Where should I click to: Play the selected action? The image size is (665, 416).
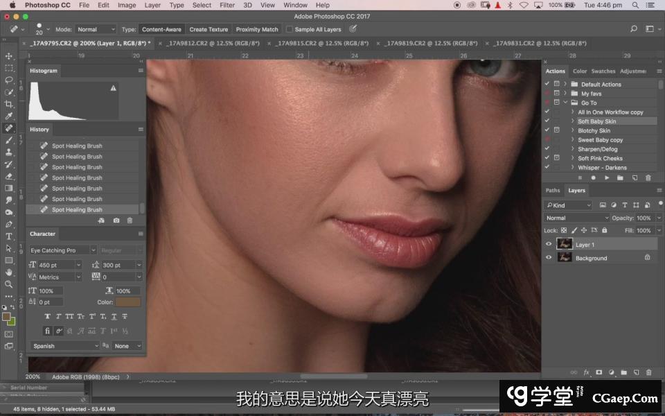click(x=607, y=178)
